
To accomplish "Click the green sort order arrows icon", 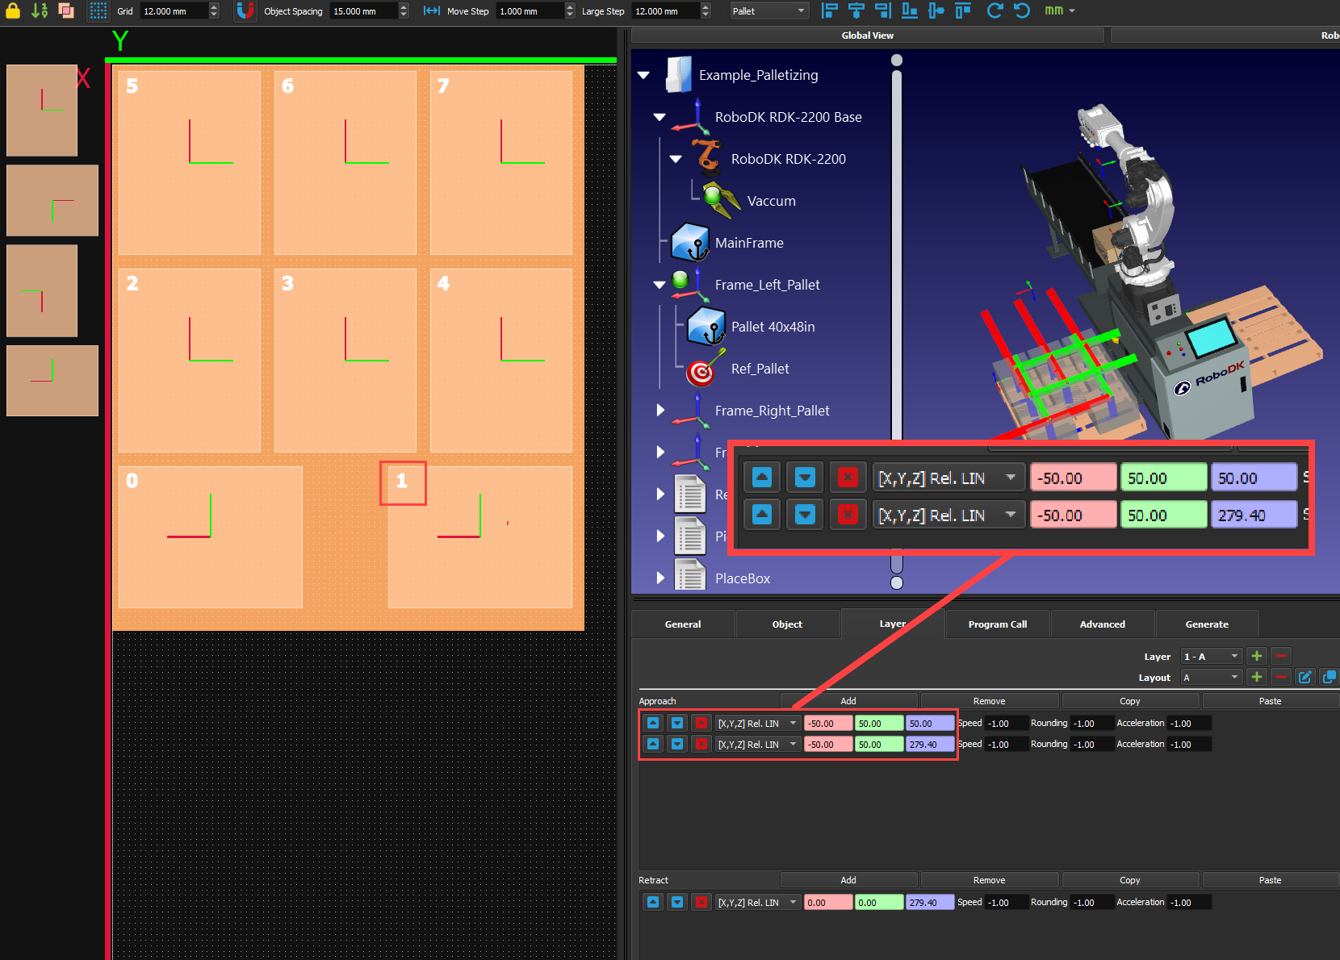I will [40, 10].
